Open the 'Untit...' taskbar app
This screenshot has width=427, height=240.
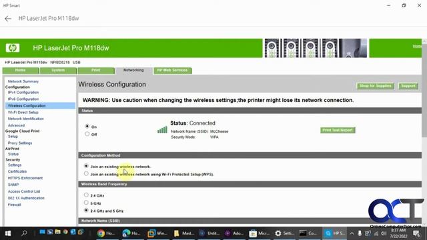click(x=209, y=233)
